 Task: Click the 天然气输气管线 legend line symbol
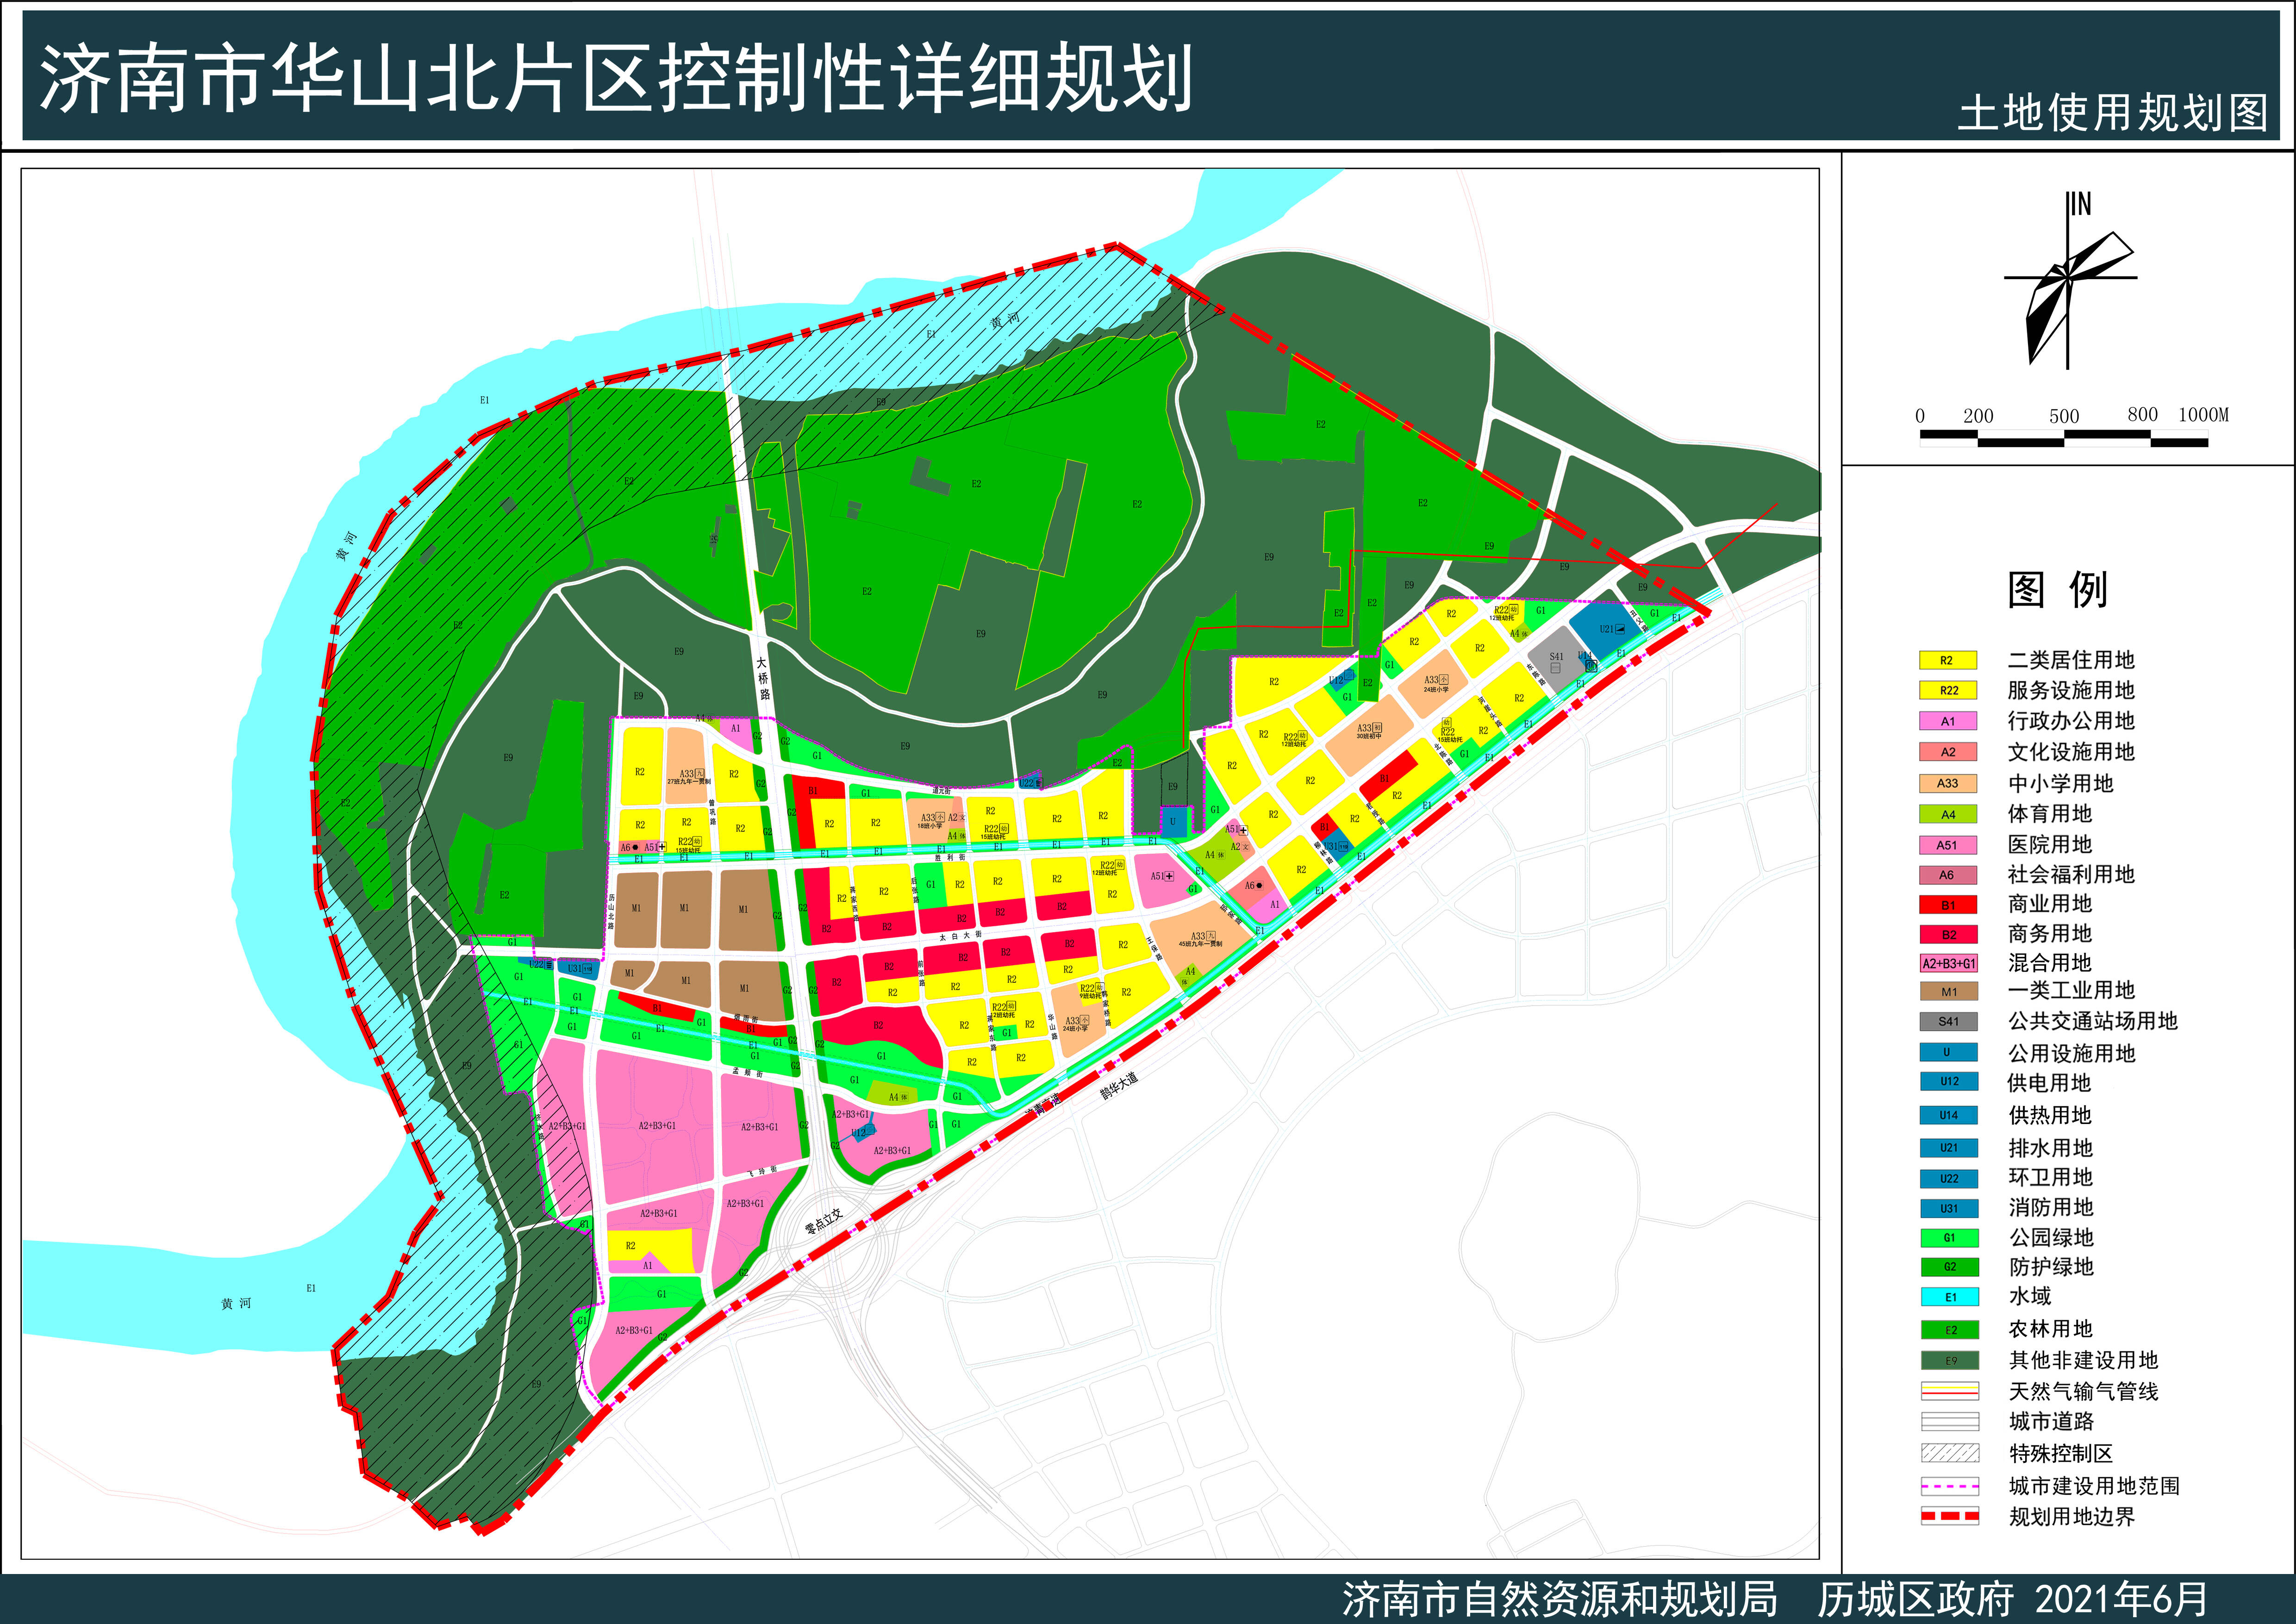[1949, 1391]
